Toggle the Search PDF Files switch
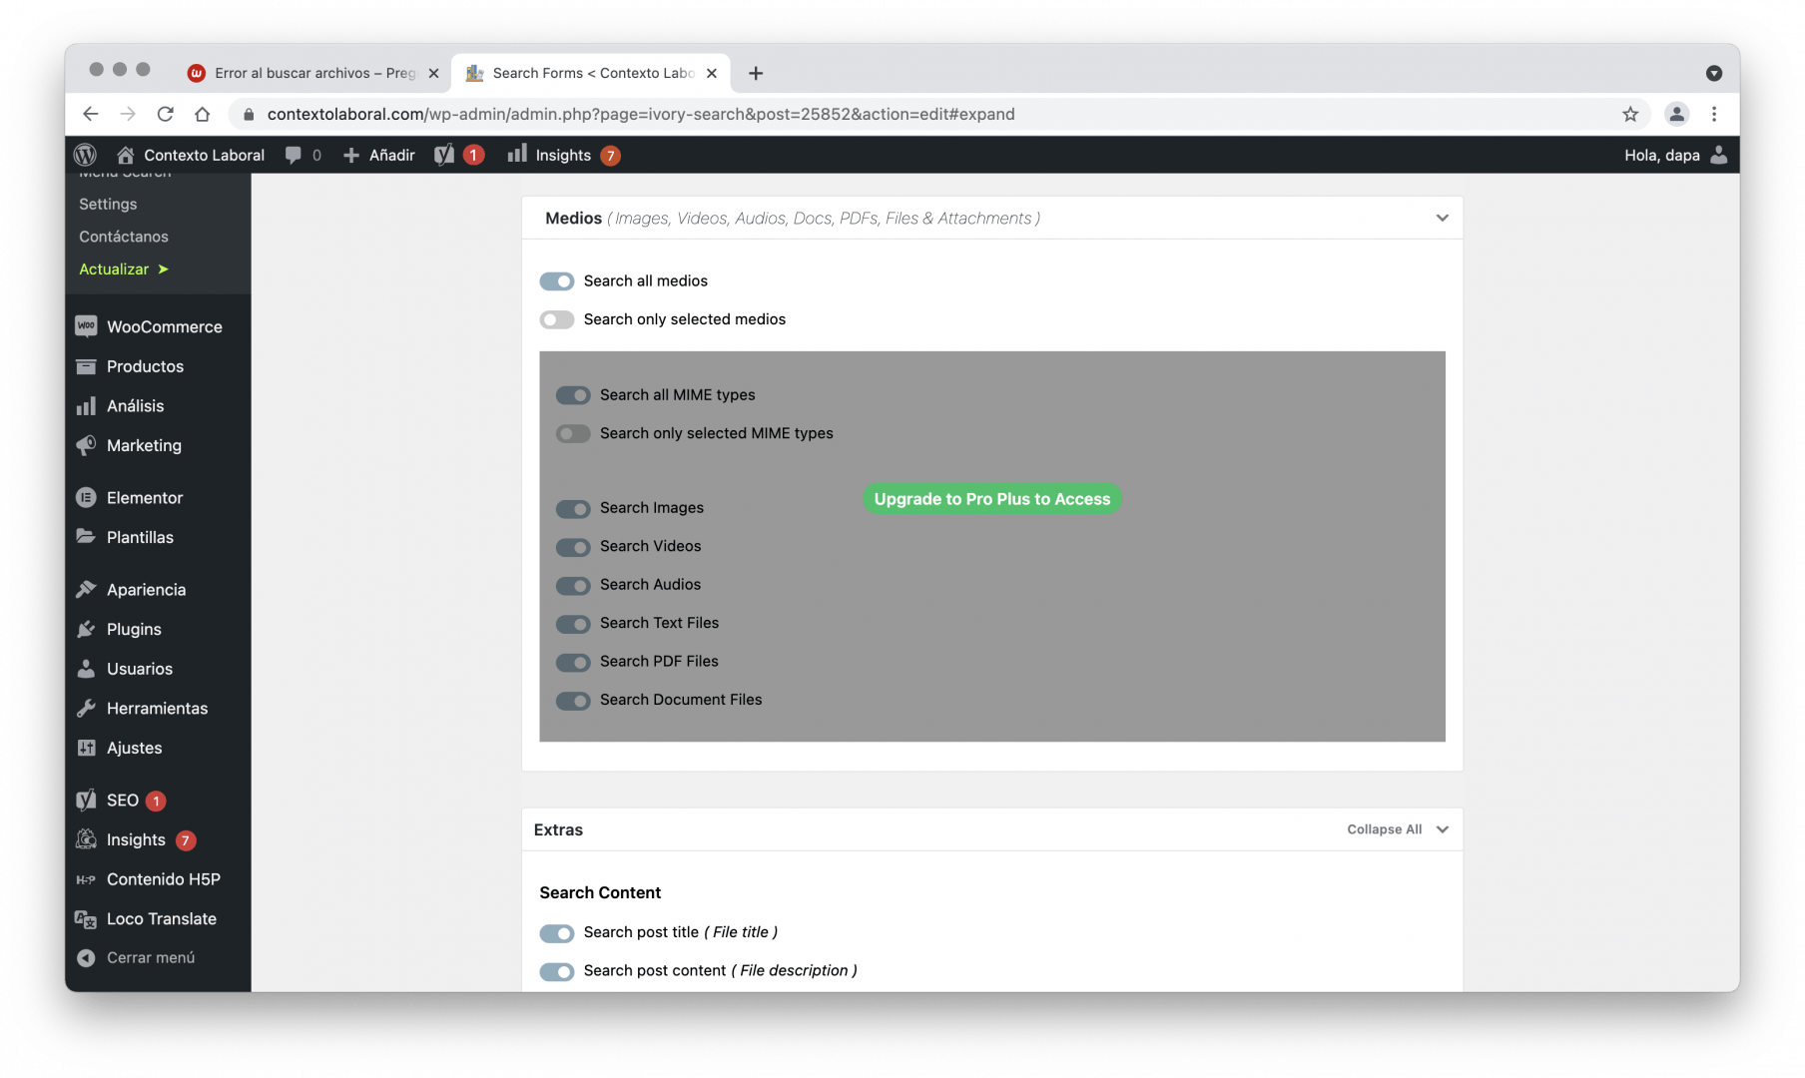Screen dimensions: 1805x1078 pos(573,662)
